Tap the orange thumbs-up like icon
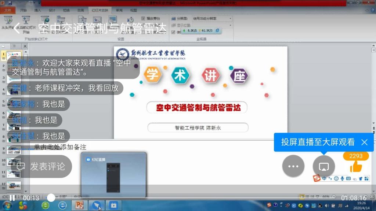The height and width of the screenshot is (211, 376). click(x=356, y=167)
